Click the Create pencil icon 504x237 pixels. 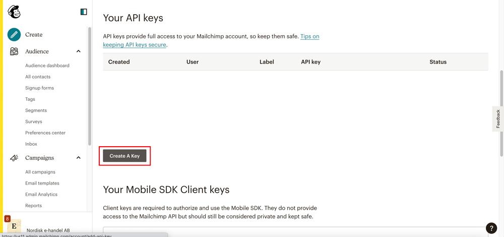[x=14, y=34]
